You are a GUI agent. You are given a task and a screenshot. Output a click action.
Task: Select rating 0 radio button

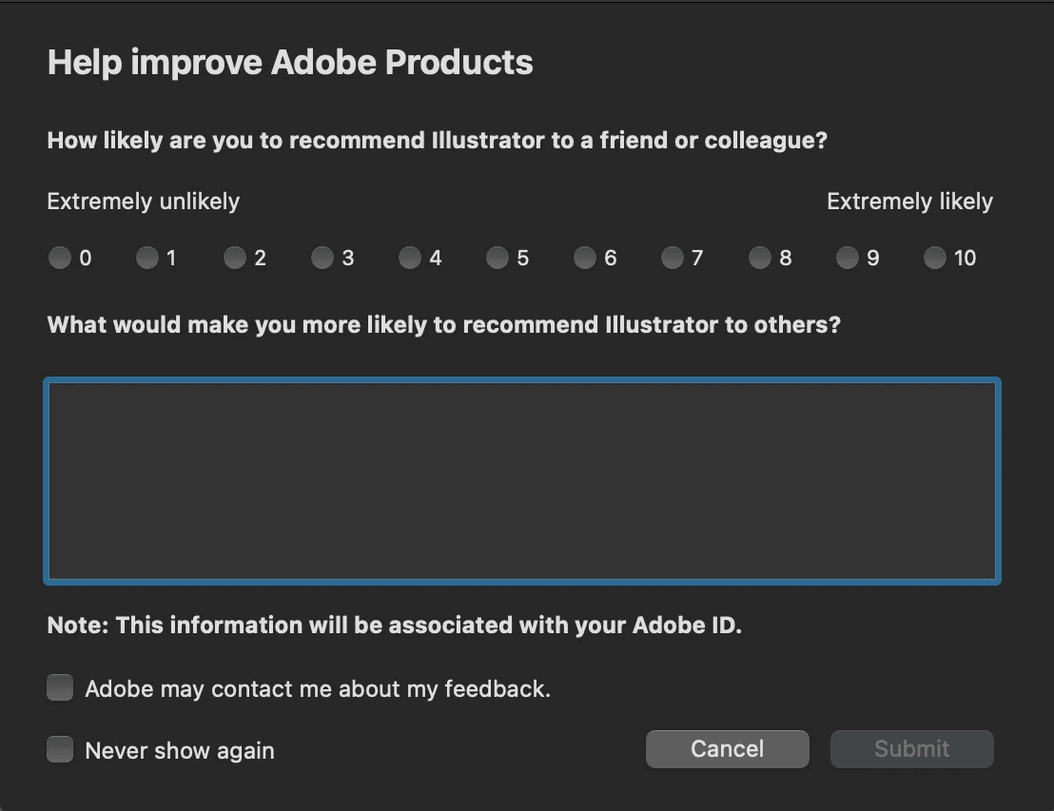[60, 258]
